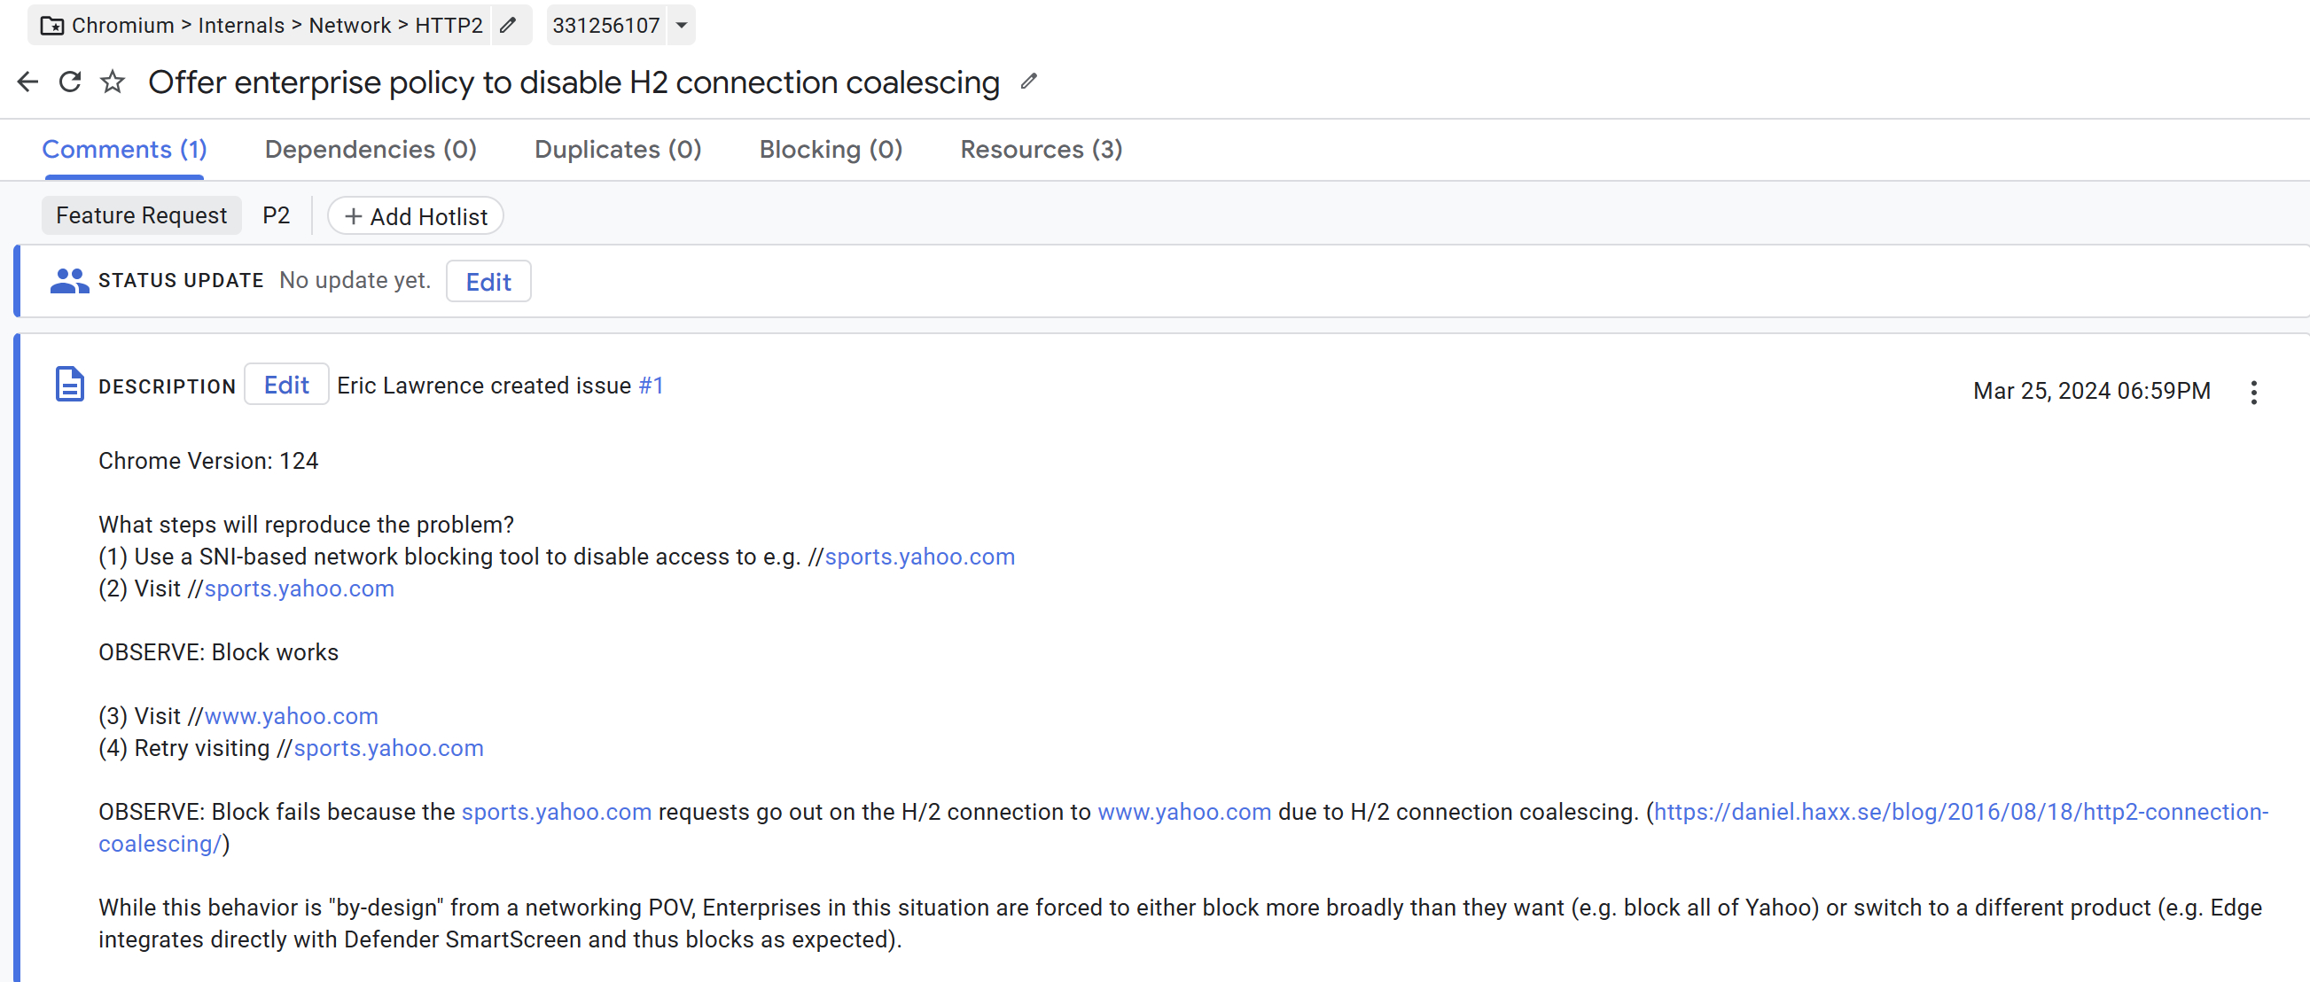This screenshot has height=982, width=2310.
Task: Open the Feature Request type selector
Action: coord(141,216)
